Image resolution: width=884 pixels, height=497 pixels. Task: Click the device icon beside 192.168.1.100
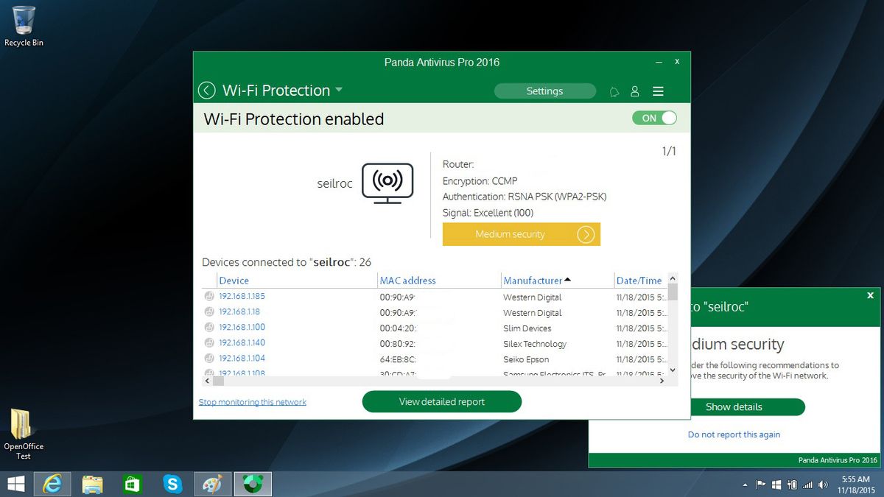tap(209, 328)
